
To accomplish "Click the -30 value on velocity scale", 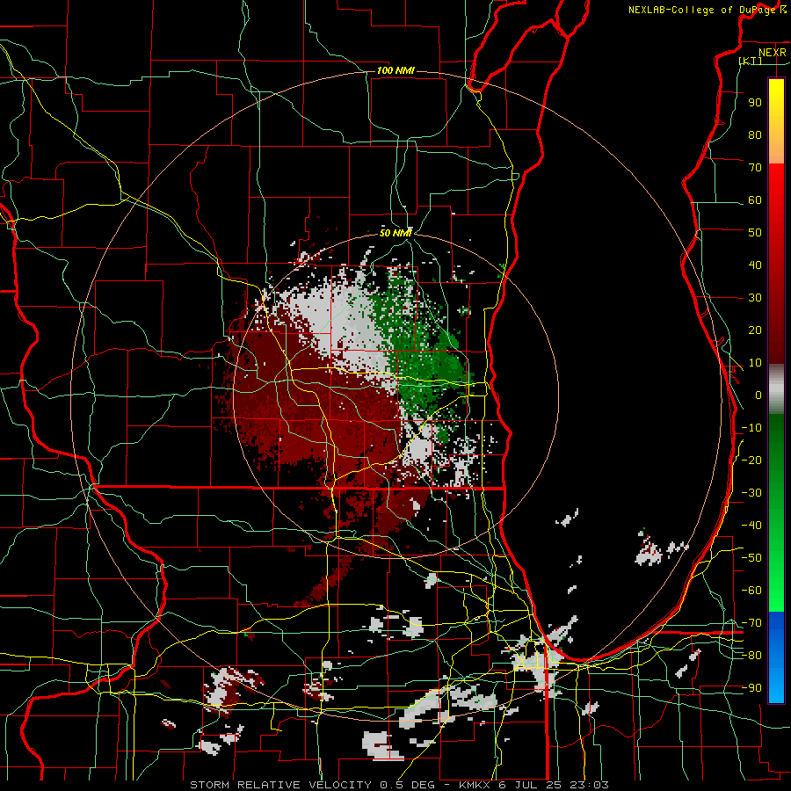I will pyautogui.click(x=751, y=493).
